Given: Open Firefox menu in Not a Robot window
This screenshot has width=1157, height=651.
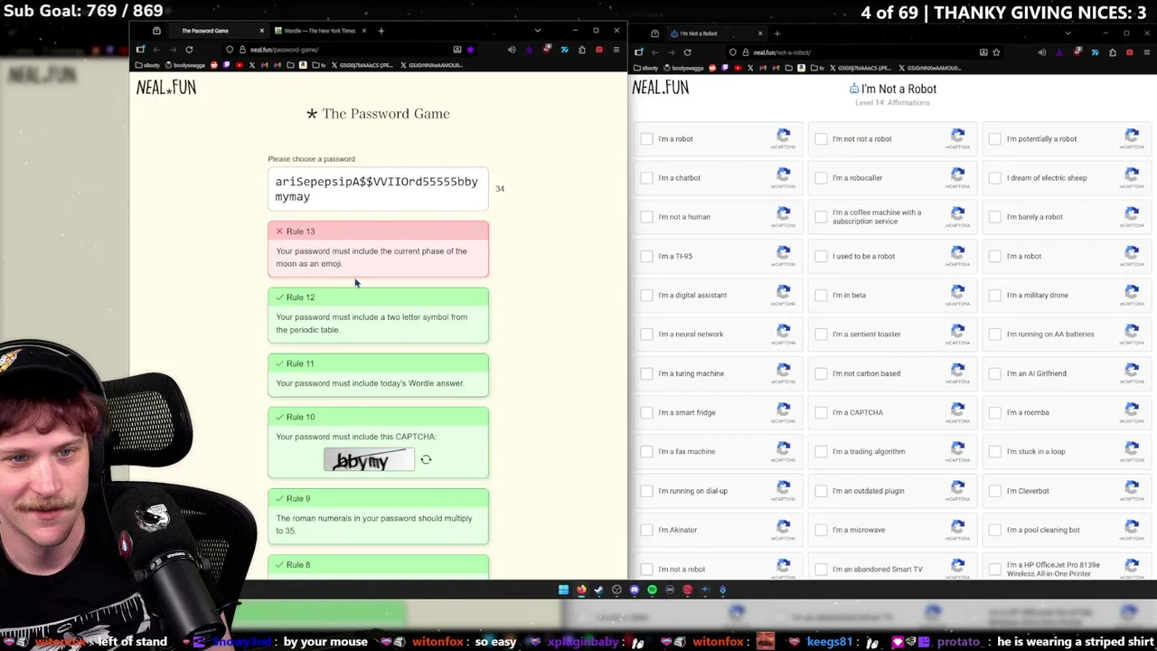Looking at the screenshot, I should tap(1145, 52).
